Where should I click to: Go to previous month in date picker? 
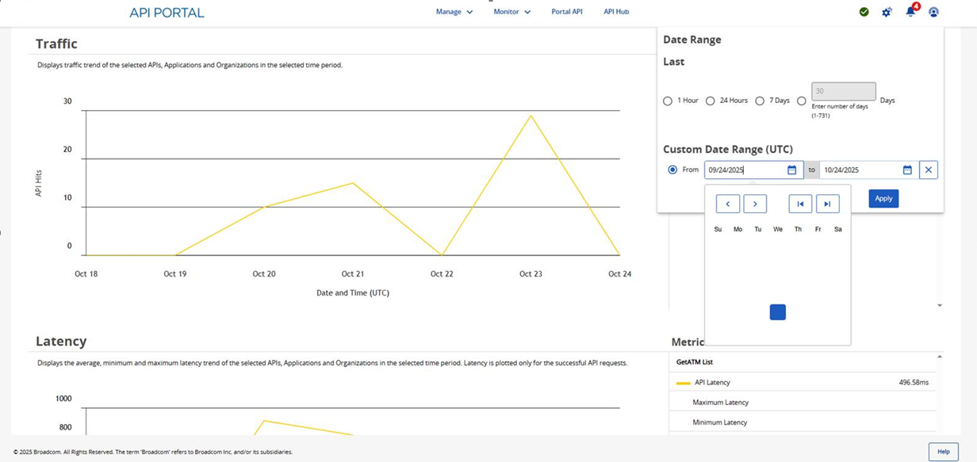tap(727, 204)
